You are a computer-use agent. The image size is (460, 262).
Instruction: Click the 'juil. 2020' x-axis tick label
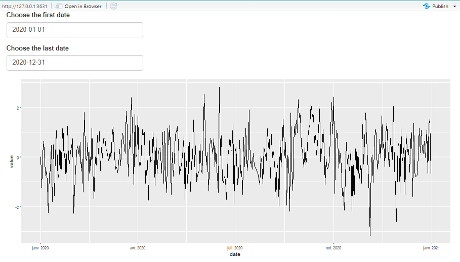[x=235, y=248]
